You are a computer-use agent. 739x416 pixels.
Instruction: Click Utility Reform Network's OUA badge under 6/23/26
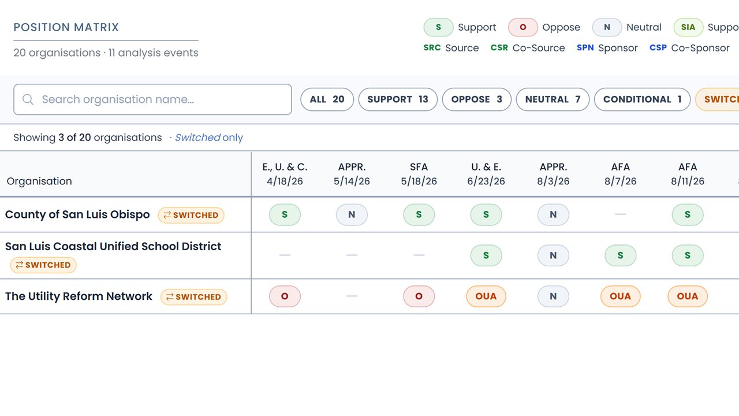(x=486, y=296)
